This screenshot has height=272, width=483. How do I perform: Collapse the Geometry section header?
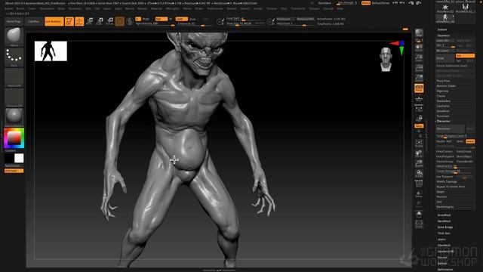tap(444, 36)
